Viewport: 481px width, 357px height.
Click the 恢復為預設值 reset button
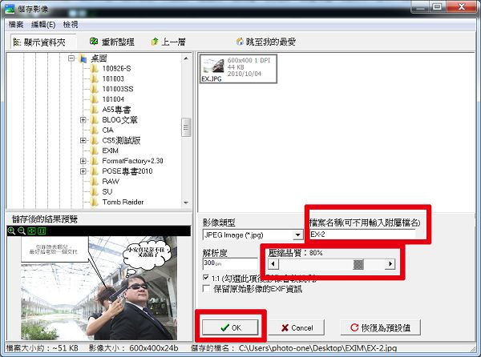380,327
